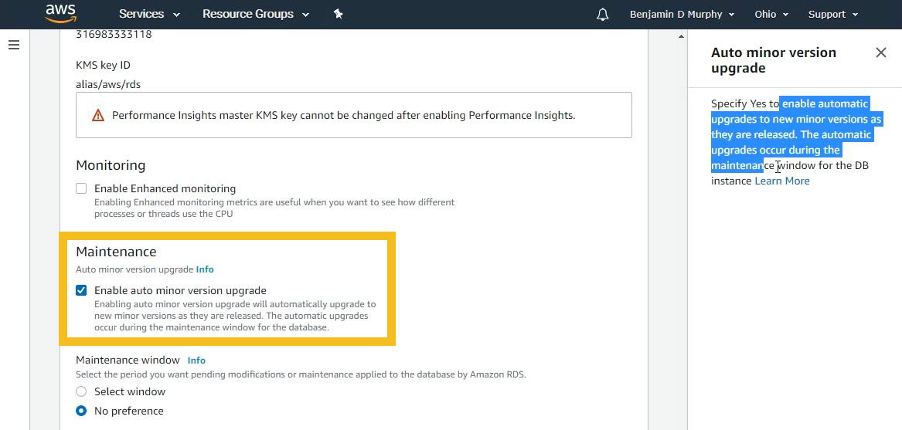902x430 pixels.
Task: Enable Enhanced monitoring checkbox
Action: click(81, 188)
